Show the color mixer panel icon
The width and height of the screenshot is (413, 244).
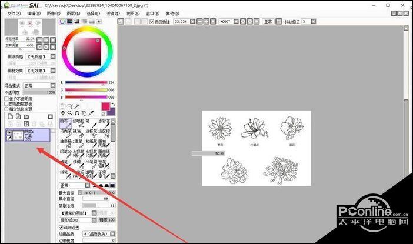pos(84,21)
